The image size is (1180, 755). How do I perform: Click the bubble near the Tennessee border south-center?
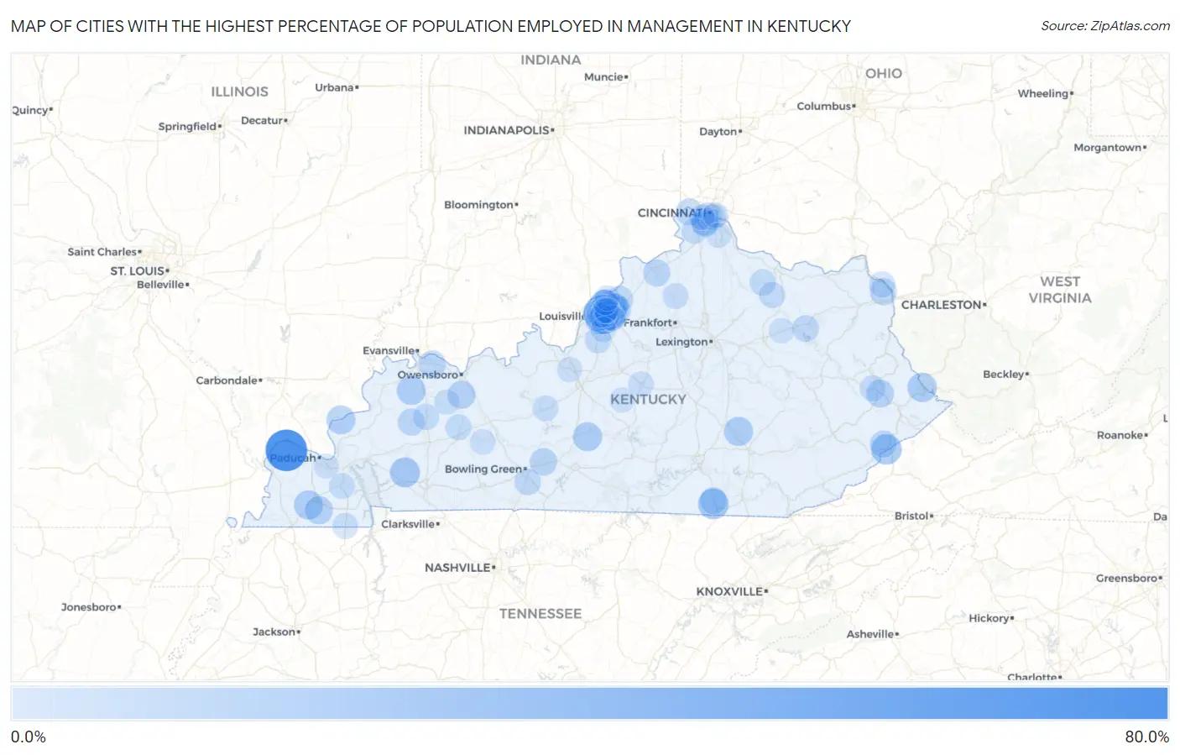(x=713, y=503)
